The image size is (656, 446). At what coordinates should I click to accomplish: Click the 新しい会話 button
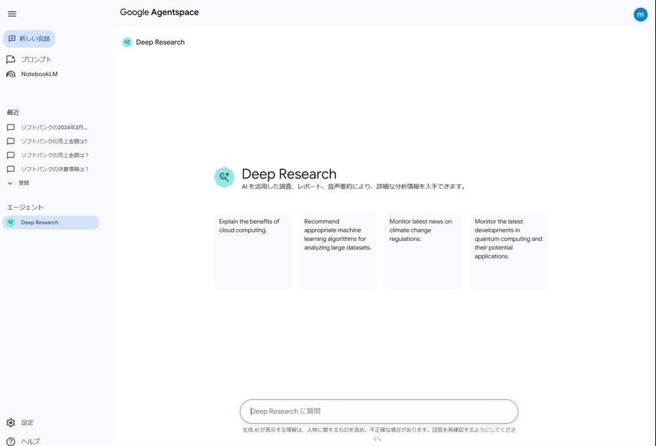(29, 39)
